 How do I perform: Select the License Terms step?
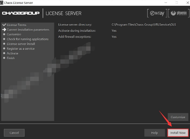pos(17,25)
